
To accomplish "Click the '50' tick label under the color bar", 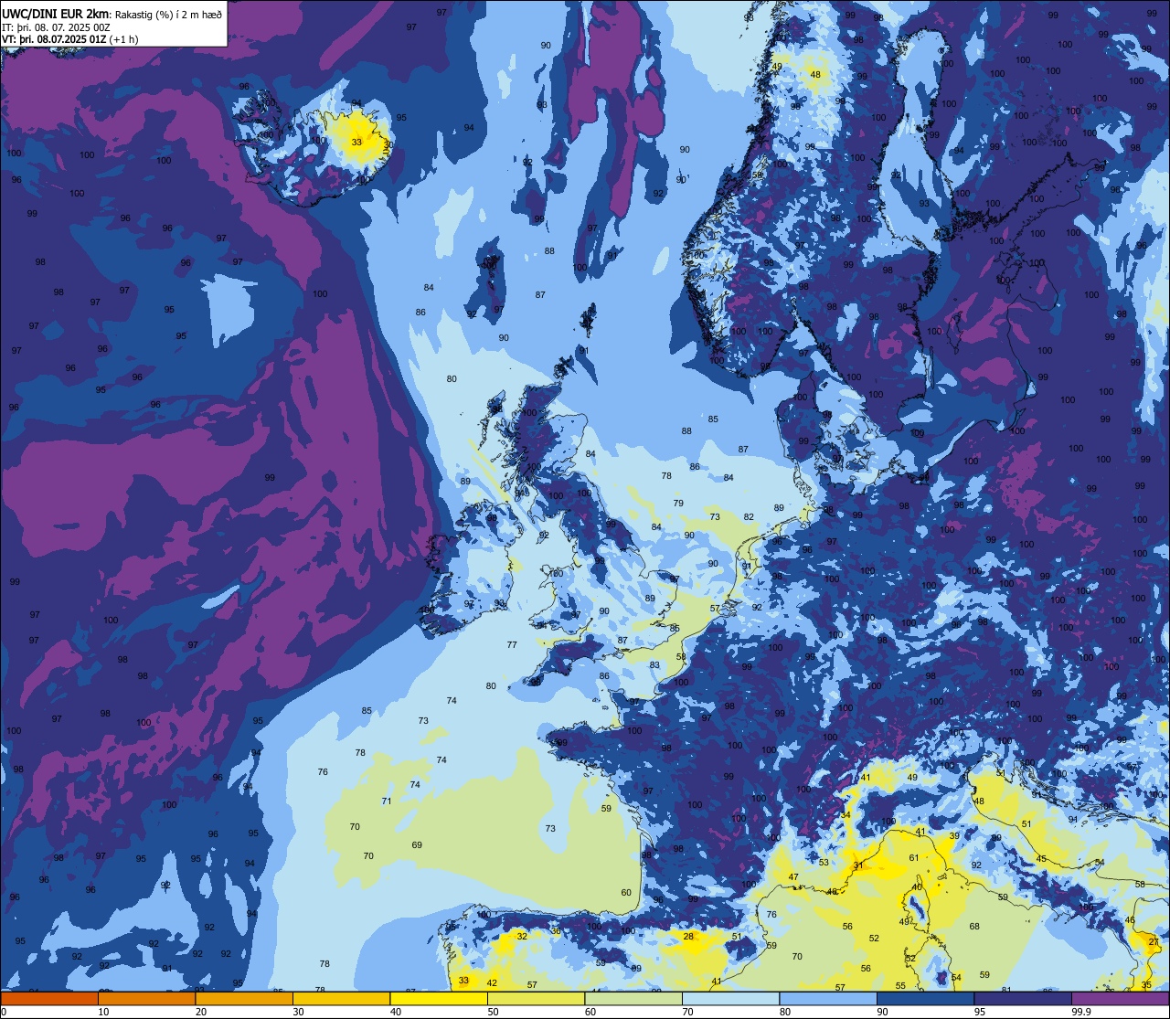I will 493,1012.
